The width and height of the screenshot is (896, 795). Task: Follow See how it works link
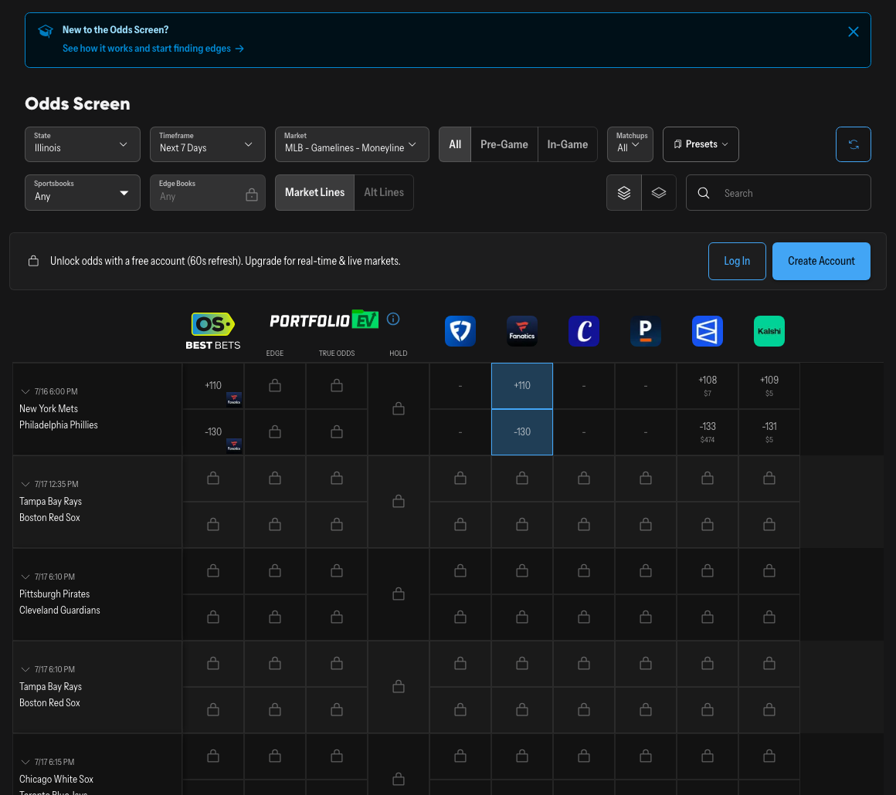point(153,49)
